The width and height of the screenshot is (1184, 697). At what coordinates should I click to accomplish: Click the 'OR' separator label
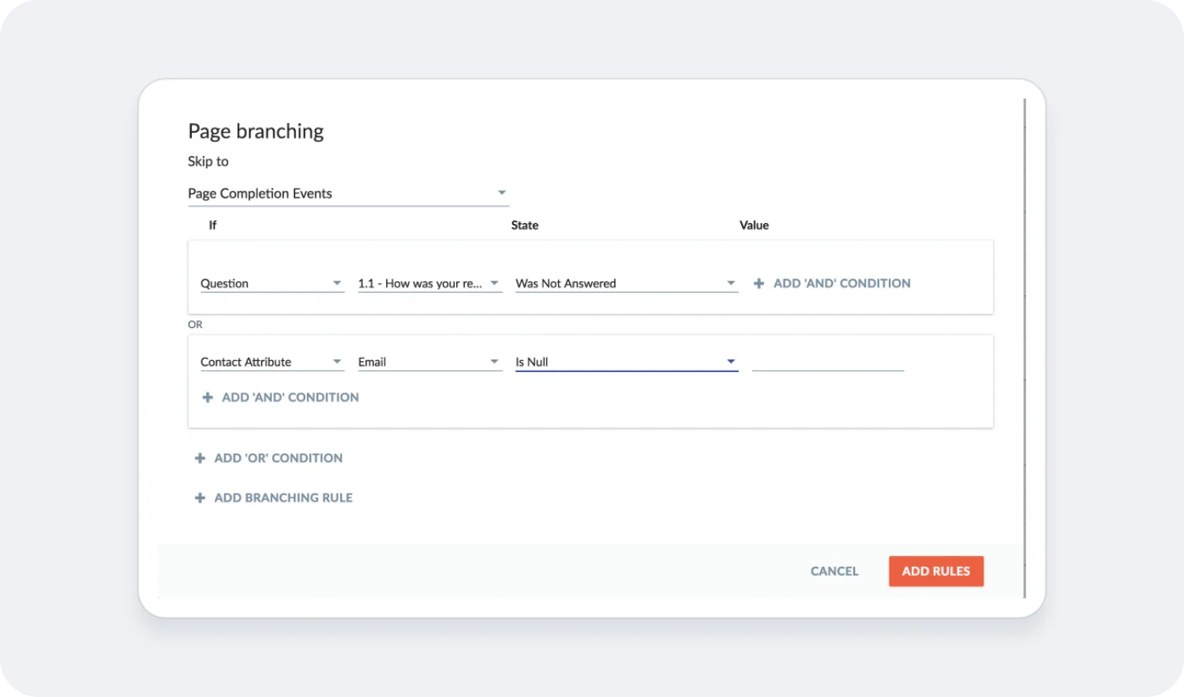(195, 324)
